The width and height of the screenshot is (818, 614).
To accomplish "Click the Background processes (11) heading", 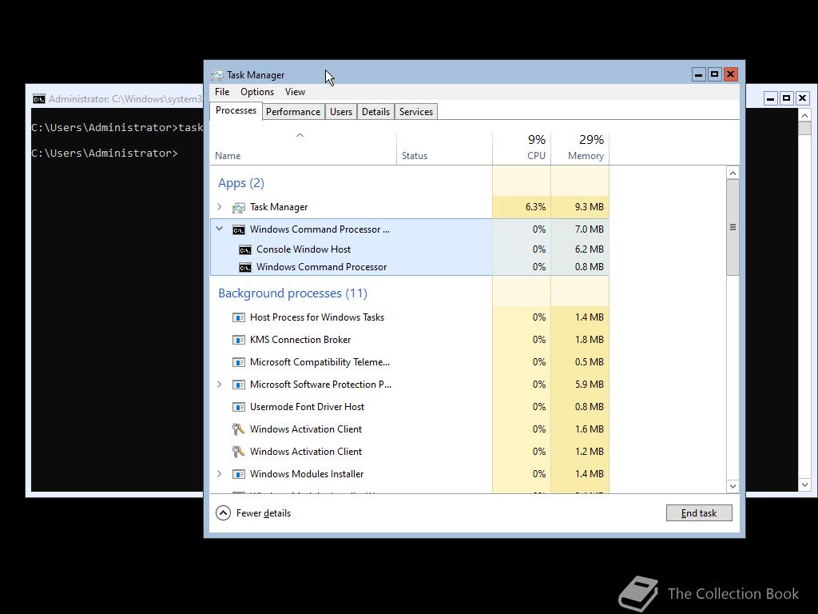I will tap(292, 293).
